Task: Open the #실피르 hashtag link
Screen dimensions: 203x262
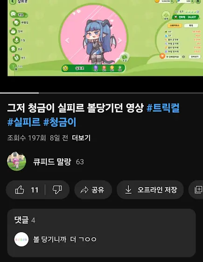Action: click(x=24, y=122)
